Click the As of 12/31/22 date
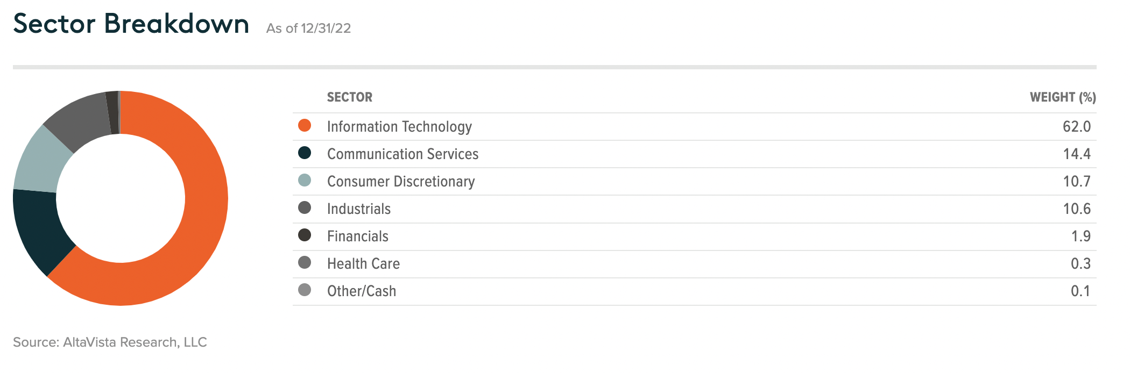Screen dimensions: 1130x373 pyautogui.click(x=308, y=28)
